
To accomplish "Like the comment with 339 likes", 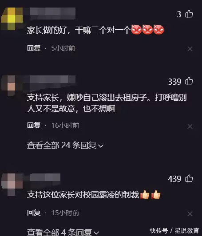I will coord(189,81).
